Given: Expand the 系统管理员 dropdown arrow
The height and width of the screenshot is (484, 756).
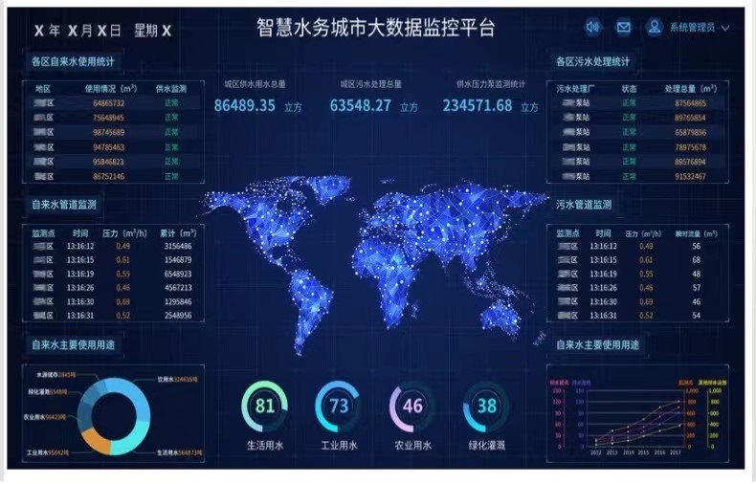Looking at the screenshot, I should 725,28.
